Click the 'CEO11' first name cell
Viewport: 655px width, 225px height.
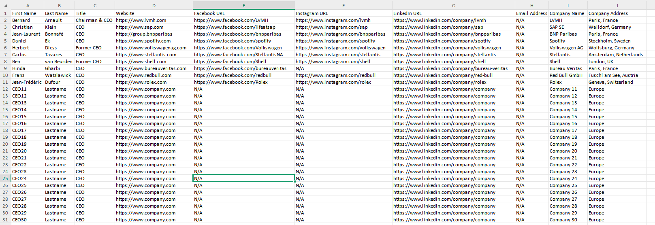click(x=28, y=89)
